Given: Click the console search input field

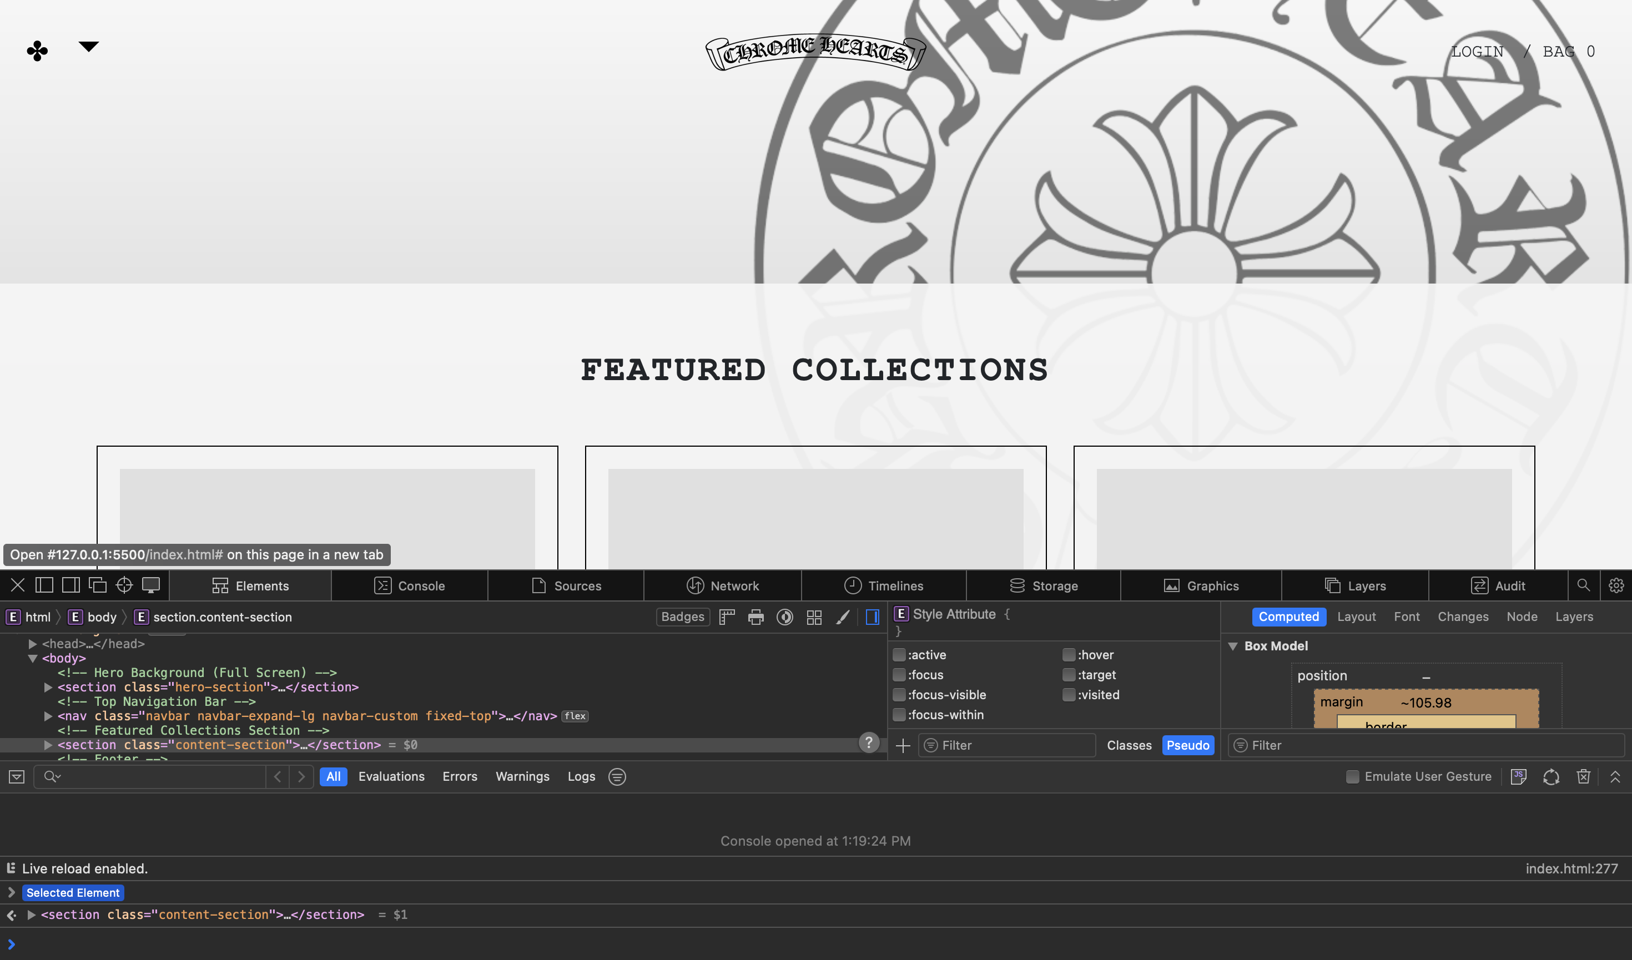Looking at the screenshot, I should (162, 777).
